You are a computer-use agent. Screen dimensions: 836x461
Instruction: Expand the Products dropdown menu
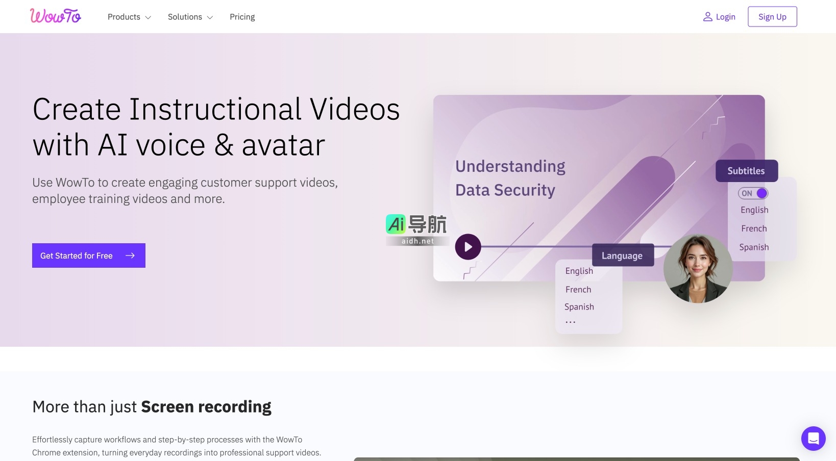[129, 17]
